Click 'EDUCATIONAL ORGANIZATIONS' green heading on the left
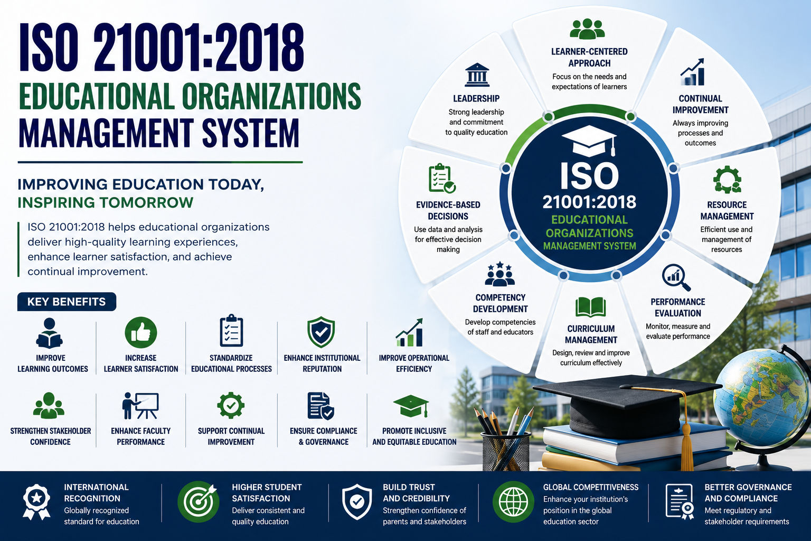This screenshot has width=811, height=541. (190, 97)
